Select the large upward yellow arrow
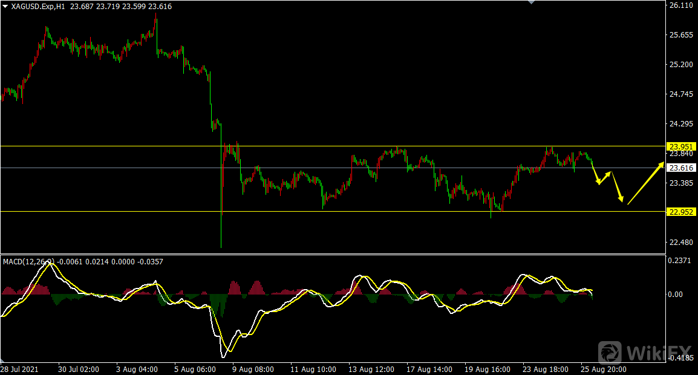698x375 pixels. pos(646,183)
